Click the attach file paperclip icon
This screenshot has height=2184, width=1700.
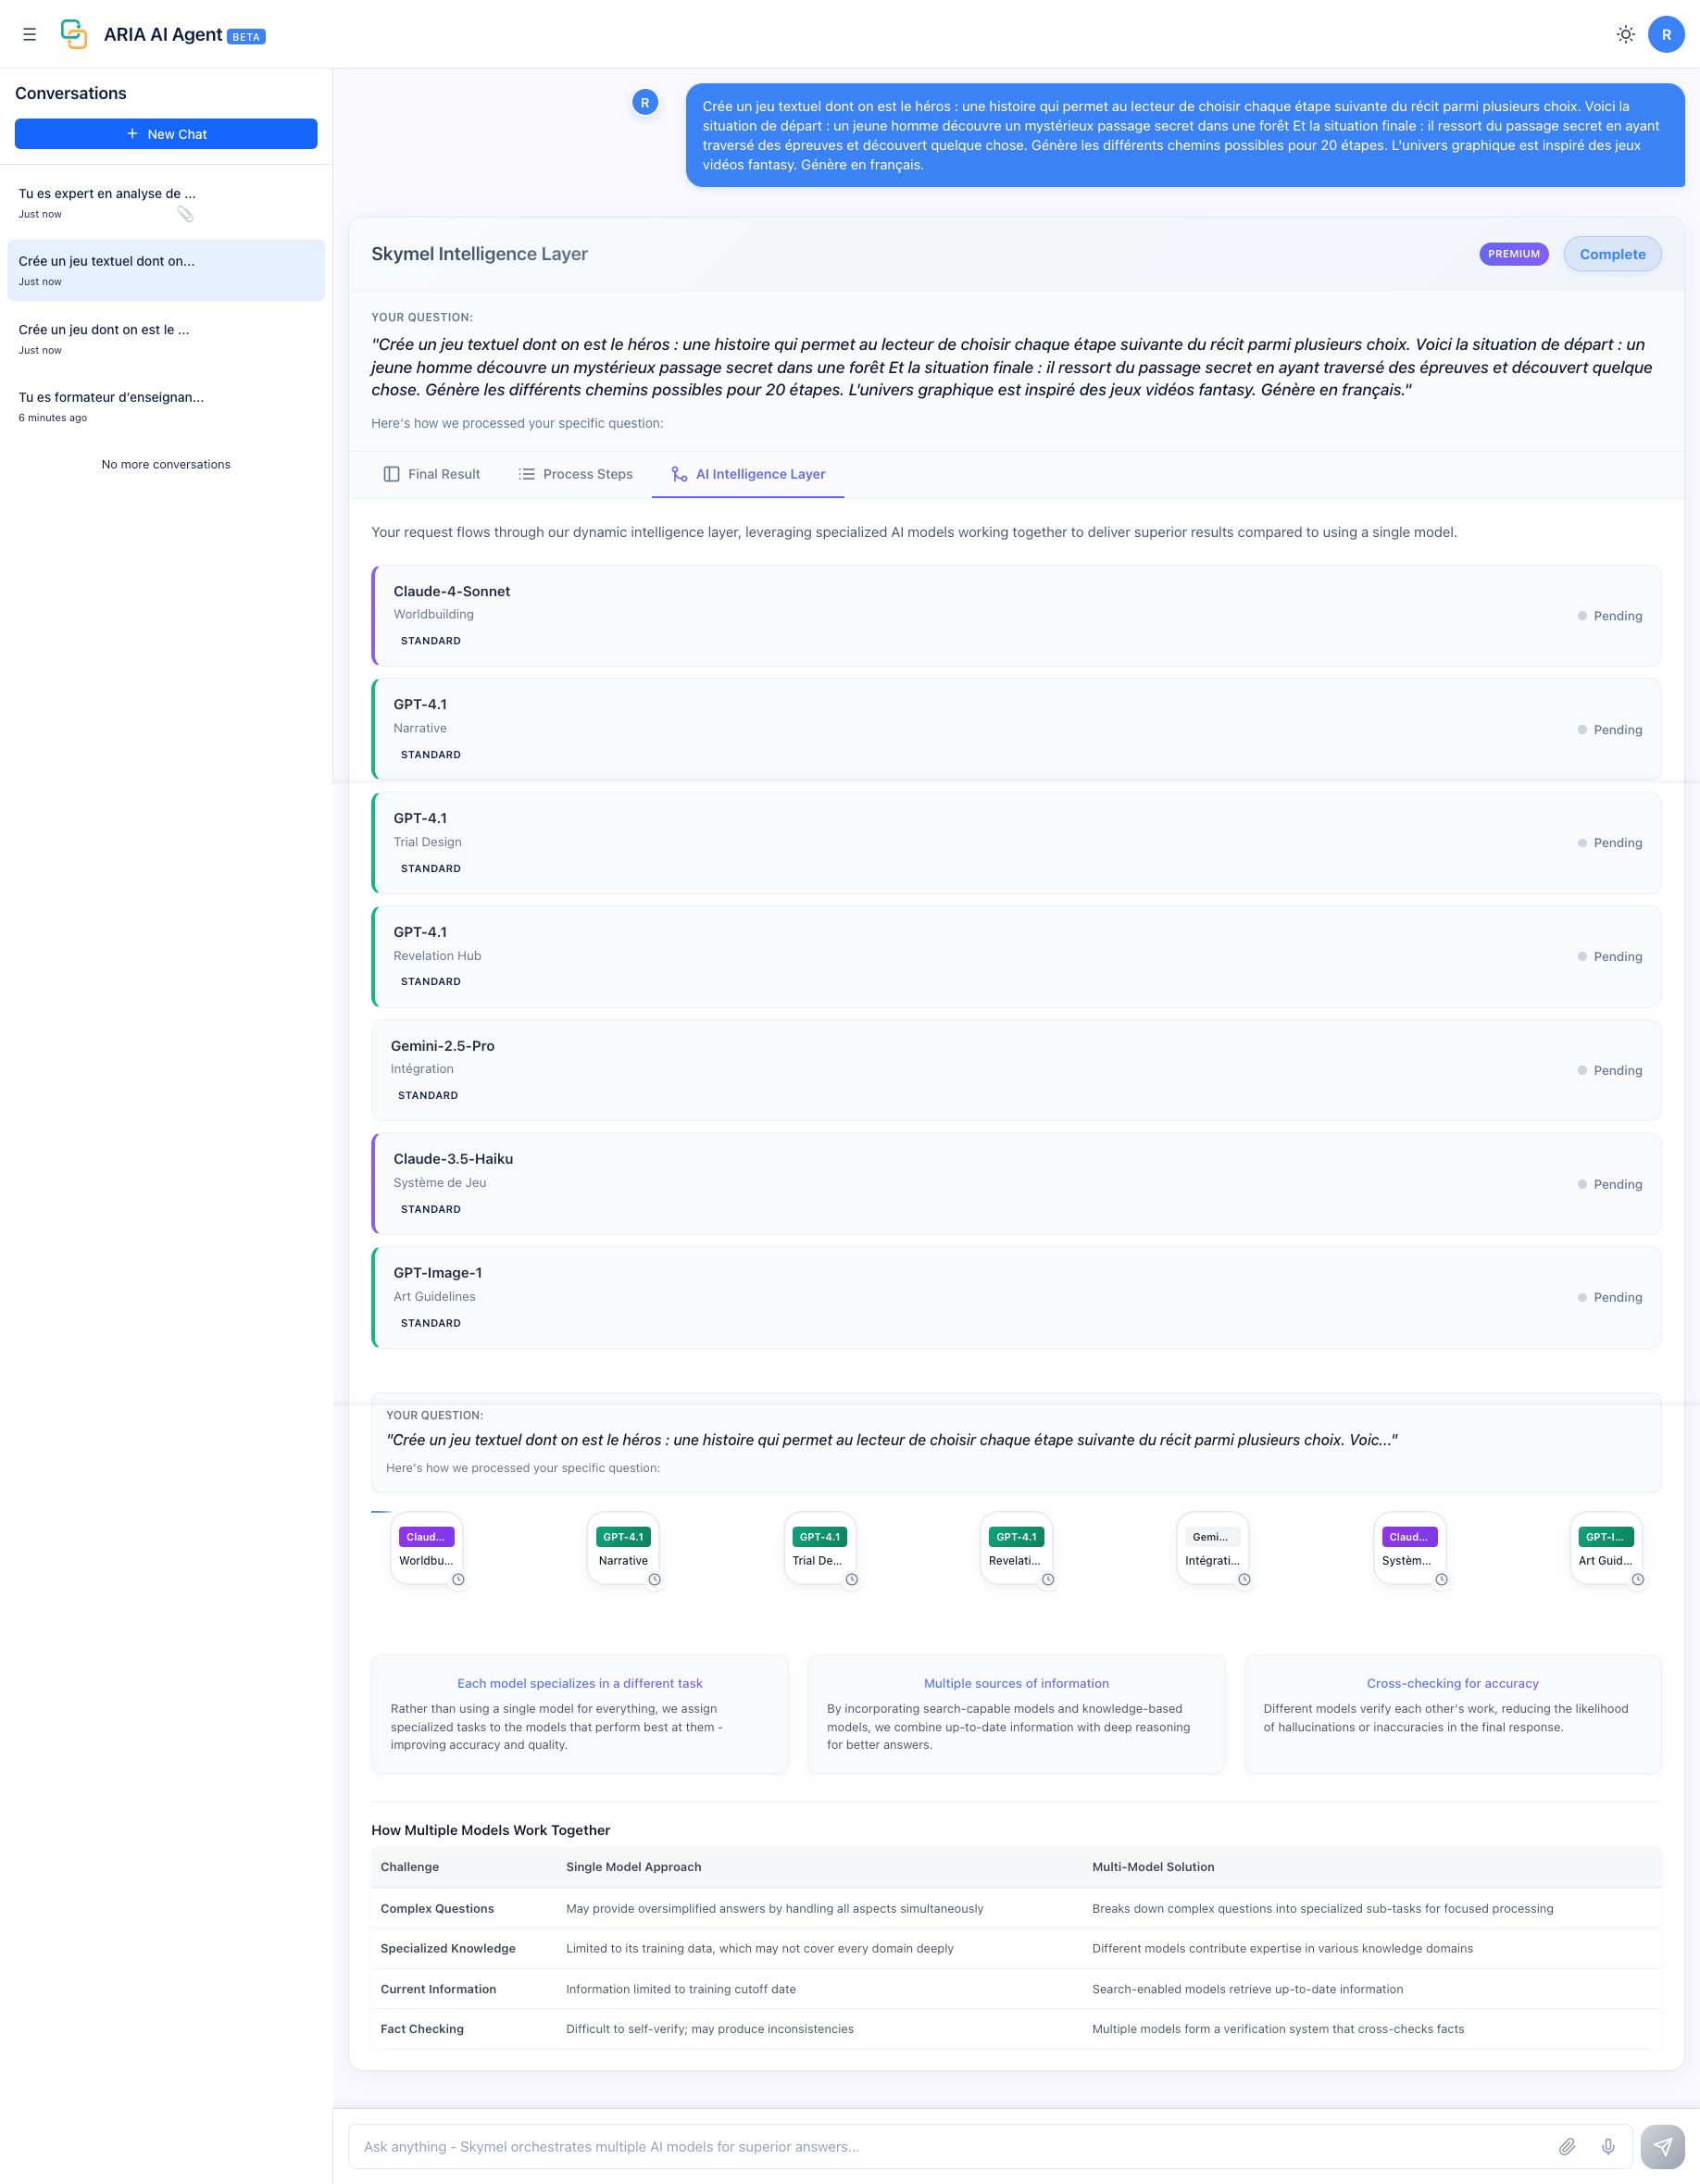(x=1567, y=2146)
